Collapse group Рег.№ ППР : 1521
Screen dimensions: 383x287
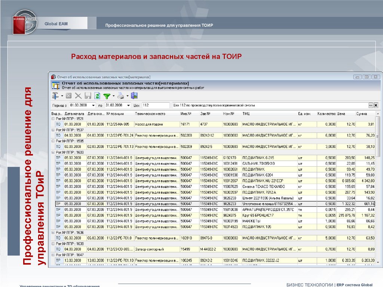tap(53, 118)
